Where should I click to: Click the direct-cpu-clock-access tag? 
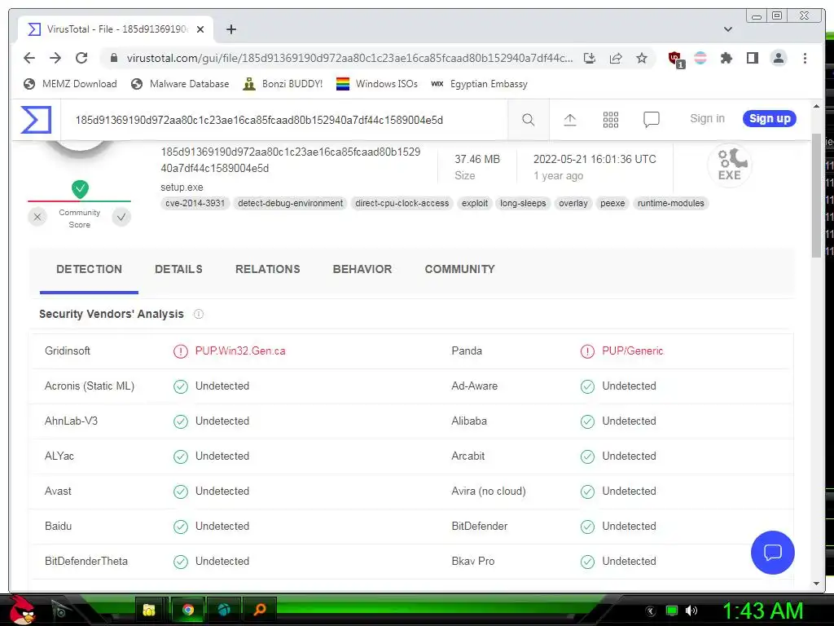(x=402, y=203)
